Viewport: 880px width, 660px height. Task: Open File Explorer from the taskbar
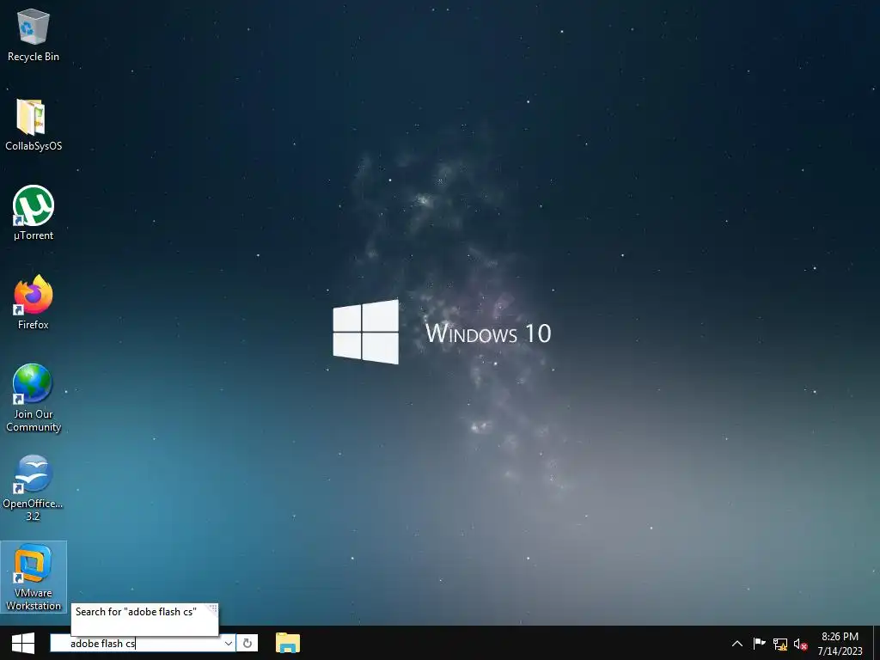[x=288, y=643]
